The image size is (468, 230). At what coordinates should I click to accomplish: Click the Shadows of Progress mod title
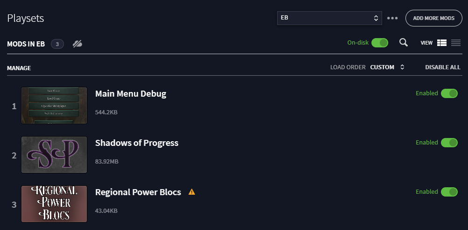(137, 143)
